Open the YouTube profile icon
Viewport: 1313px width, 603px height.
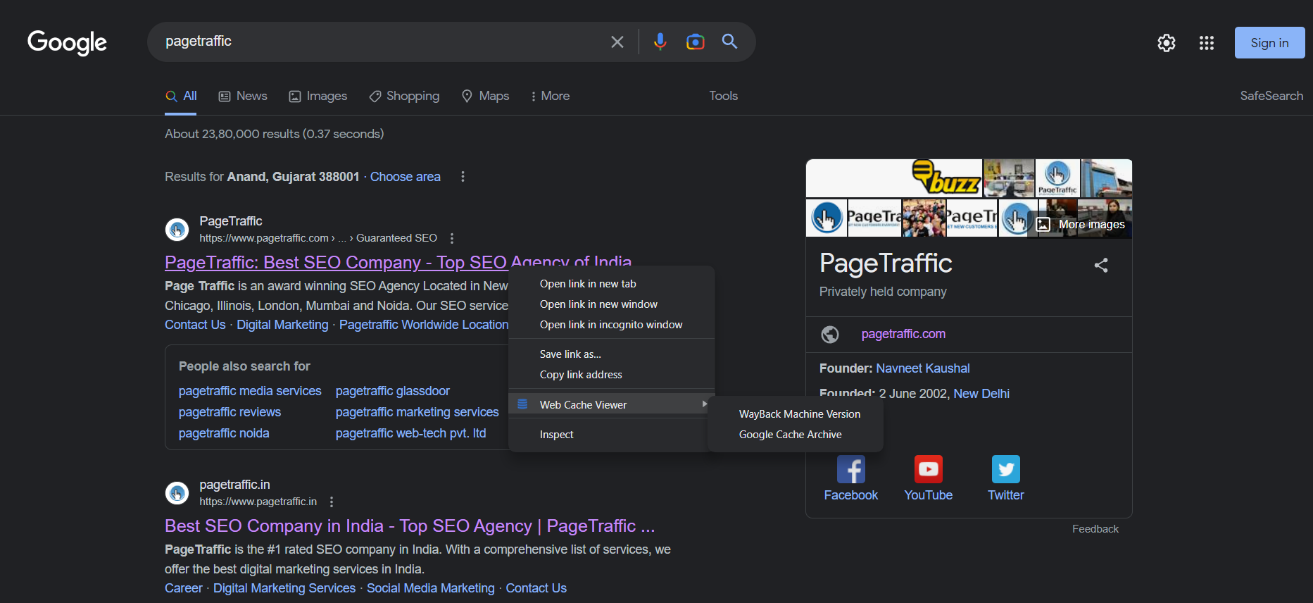(929, 469)
